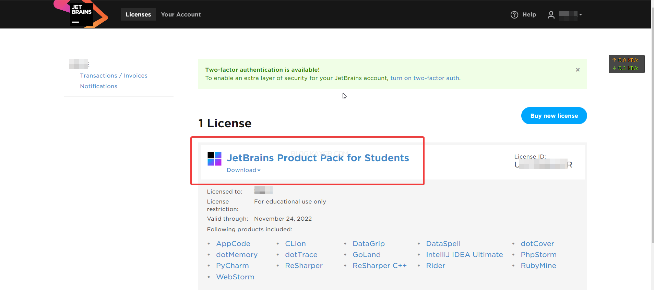Open the Help question mark icon
Screen dimensions: 654x290
tap(514, 15)
